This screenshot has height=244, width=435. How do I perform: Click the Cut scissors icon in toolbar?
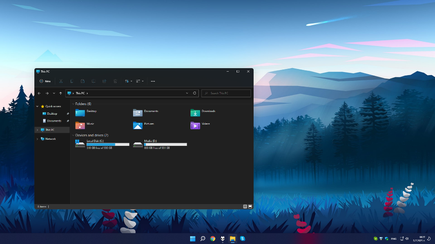[x=61, y=81]
